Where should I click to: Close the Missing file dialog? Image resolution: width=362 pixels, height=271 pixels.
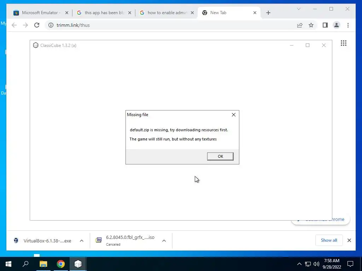(234, 115)
